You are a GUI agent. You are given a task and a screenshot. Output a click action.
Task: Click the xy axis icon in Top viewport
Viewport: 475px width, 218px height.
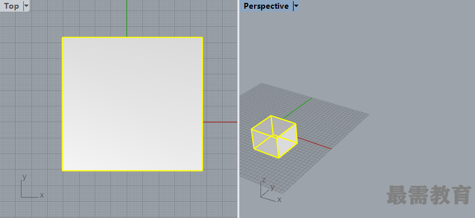[x=33, y=186]
